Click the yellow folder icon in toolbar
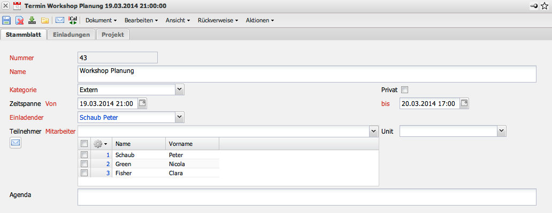 tap(45, 20)
